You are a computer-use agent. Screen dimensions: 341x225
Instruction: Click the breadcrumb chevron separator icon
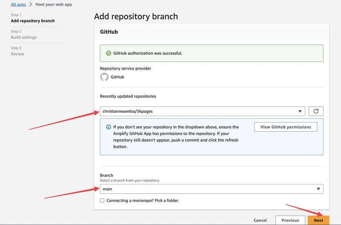coord(31,4)
